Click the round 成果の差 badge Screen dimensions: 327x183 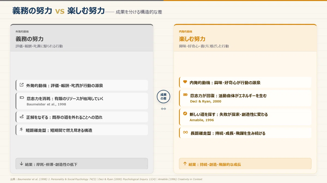(x=163, y=97)
